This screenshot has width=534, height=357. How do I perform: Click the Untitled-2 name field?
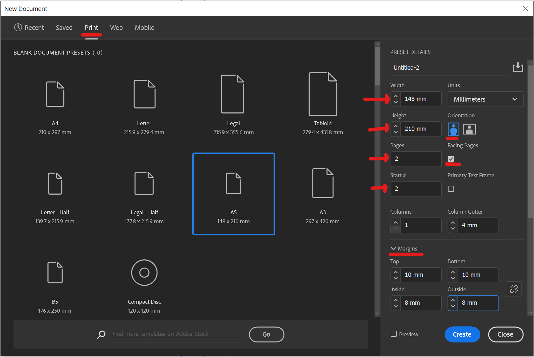(427, 67)
